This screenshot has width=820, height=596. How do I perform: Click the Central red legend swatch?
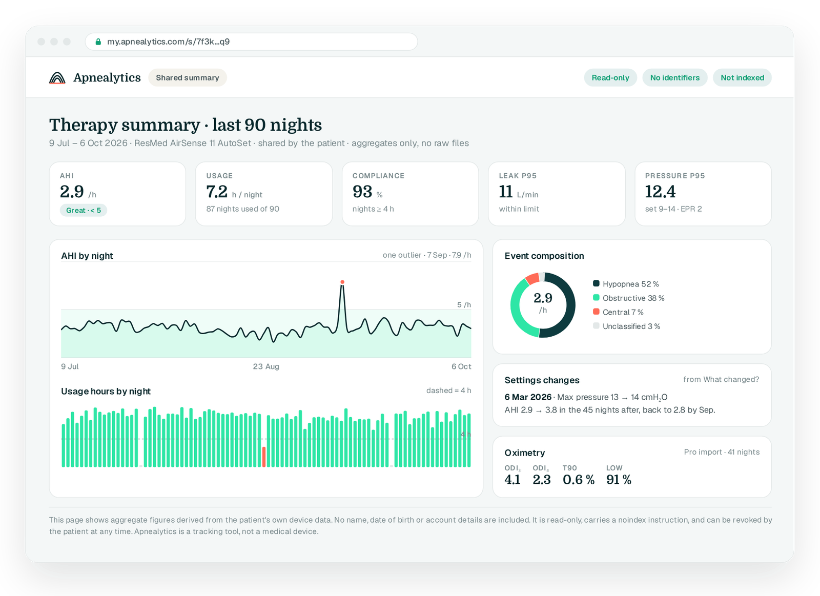coord(596,312)
